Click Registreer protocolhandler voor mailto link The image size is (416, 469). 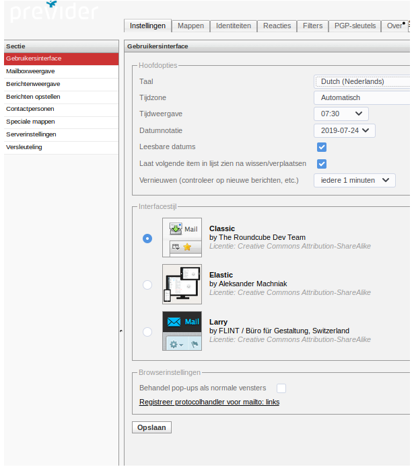(209, 402)
